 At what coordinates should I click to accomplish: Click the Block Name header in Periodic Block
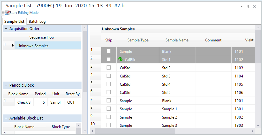(18, 94)
